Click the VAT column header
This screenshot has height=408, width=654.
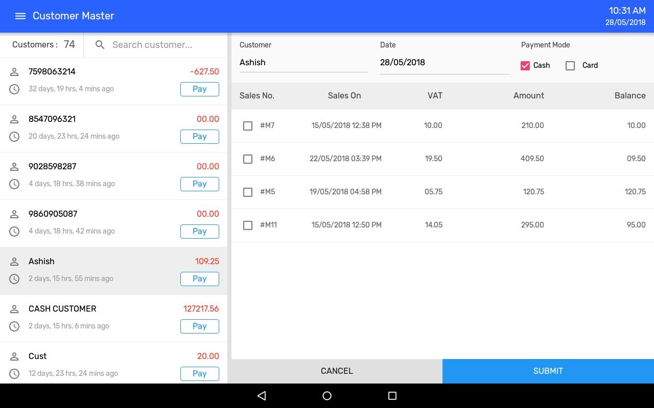click(435, 96)
